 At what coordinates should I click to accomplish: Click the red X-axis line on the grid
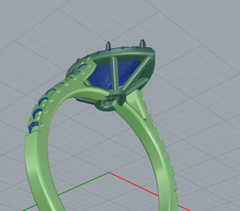(134, 184)
